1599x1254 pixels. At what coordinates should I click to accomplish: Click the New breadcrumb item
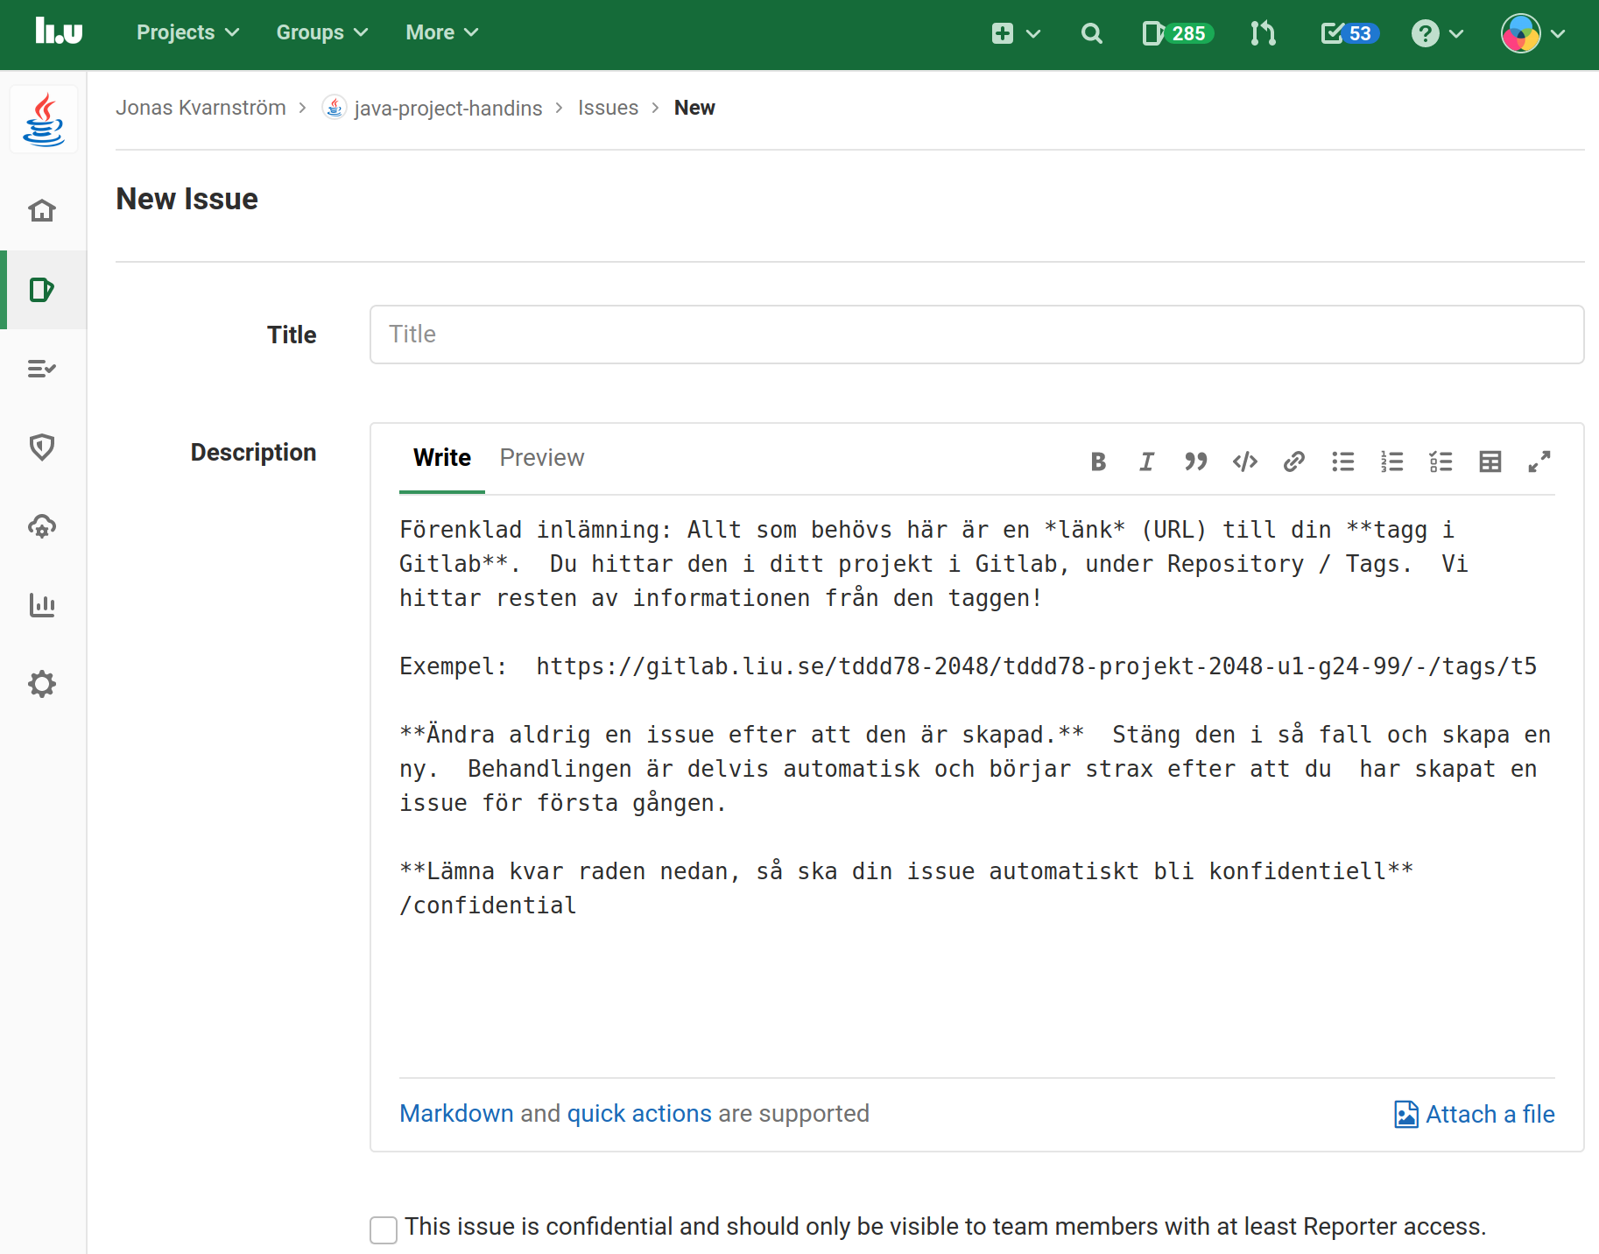[694, 108]
